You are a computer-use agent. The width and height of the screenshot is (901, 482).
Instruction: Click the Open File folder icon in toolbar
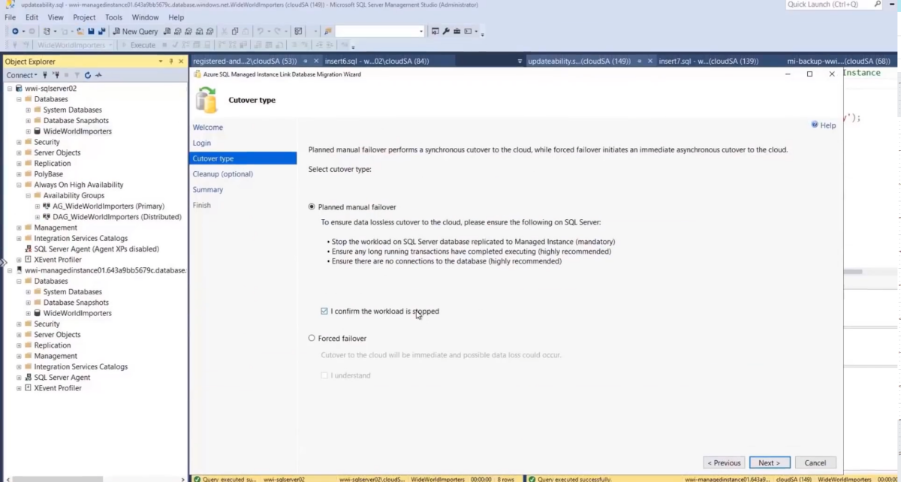[x=80, y=32]
